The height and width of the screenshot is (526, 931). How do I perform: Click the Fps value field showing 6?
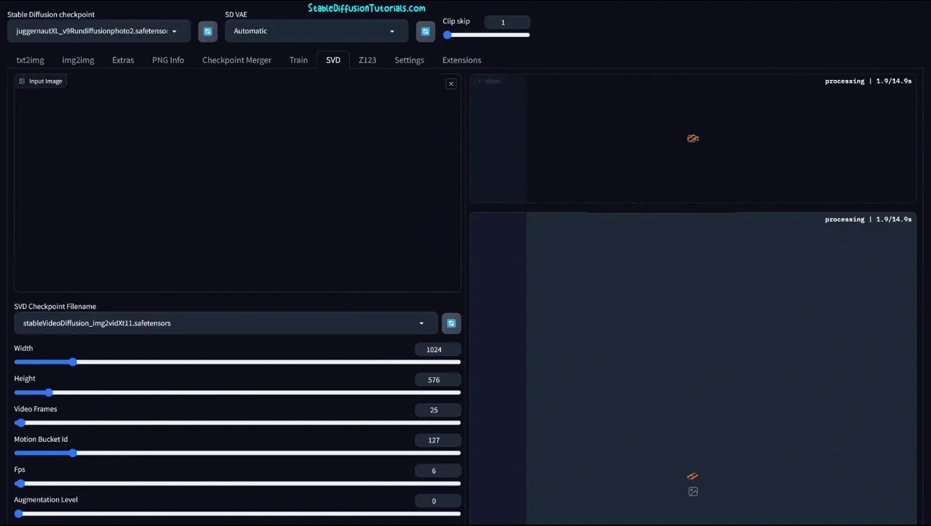point(437,471)
